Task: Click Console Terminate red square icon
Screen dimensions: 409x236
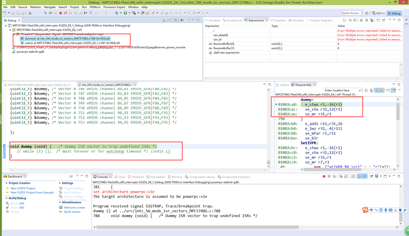Action: 324,176
